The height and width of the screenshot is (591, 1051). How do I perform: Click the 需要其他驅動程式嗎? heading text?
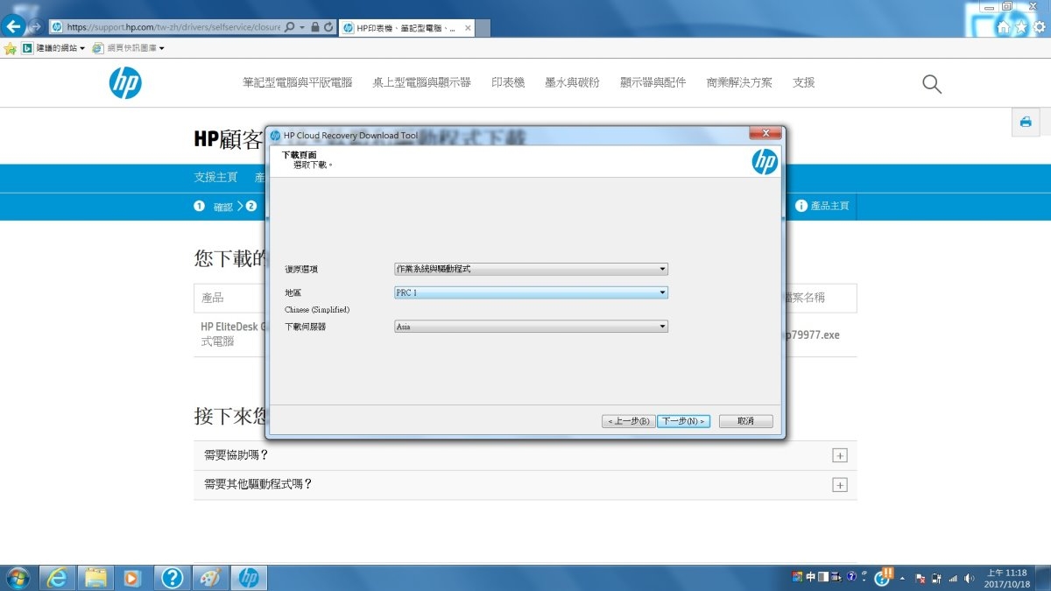(258, 484)
